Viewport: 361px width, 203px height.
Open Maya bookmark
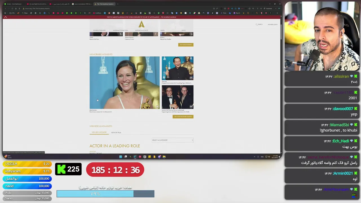pyautogui.click(x=25, y=13)
